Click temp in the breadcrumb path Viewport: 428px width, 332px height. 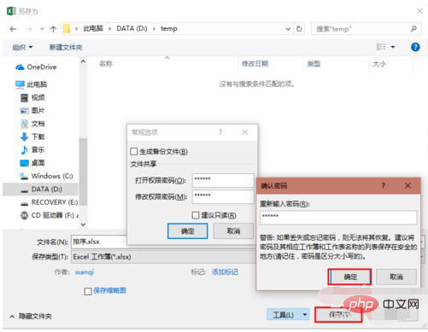pos(169,28)
